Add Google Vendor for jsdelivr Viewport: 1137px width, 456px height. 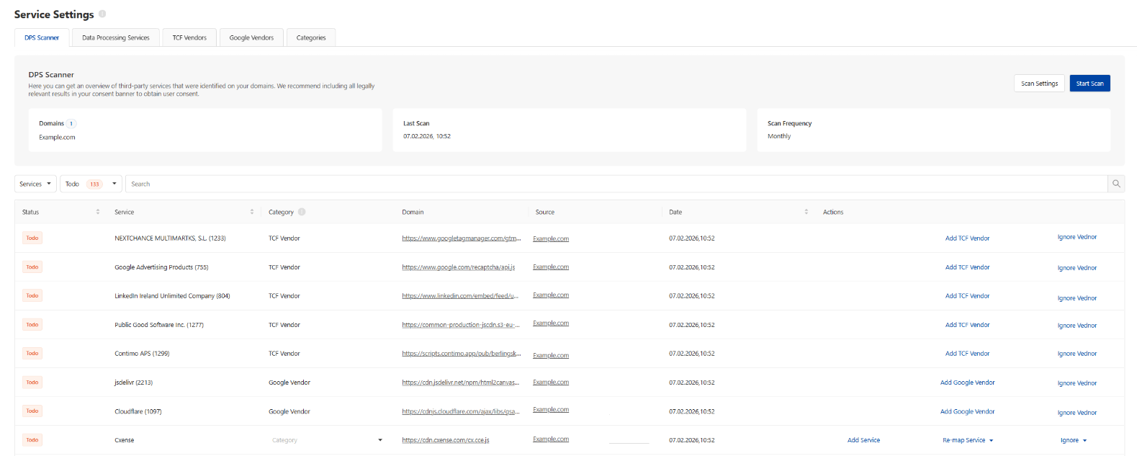(967, 383)
